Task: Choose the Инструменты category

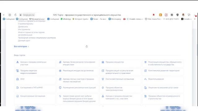Action: point(24,29)
